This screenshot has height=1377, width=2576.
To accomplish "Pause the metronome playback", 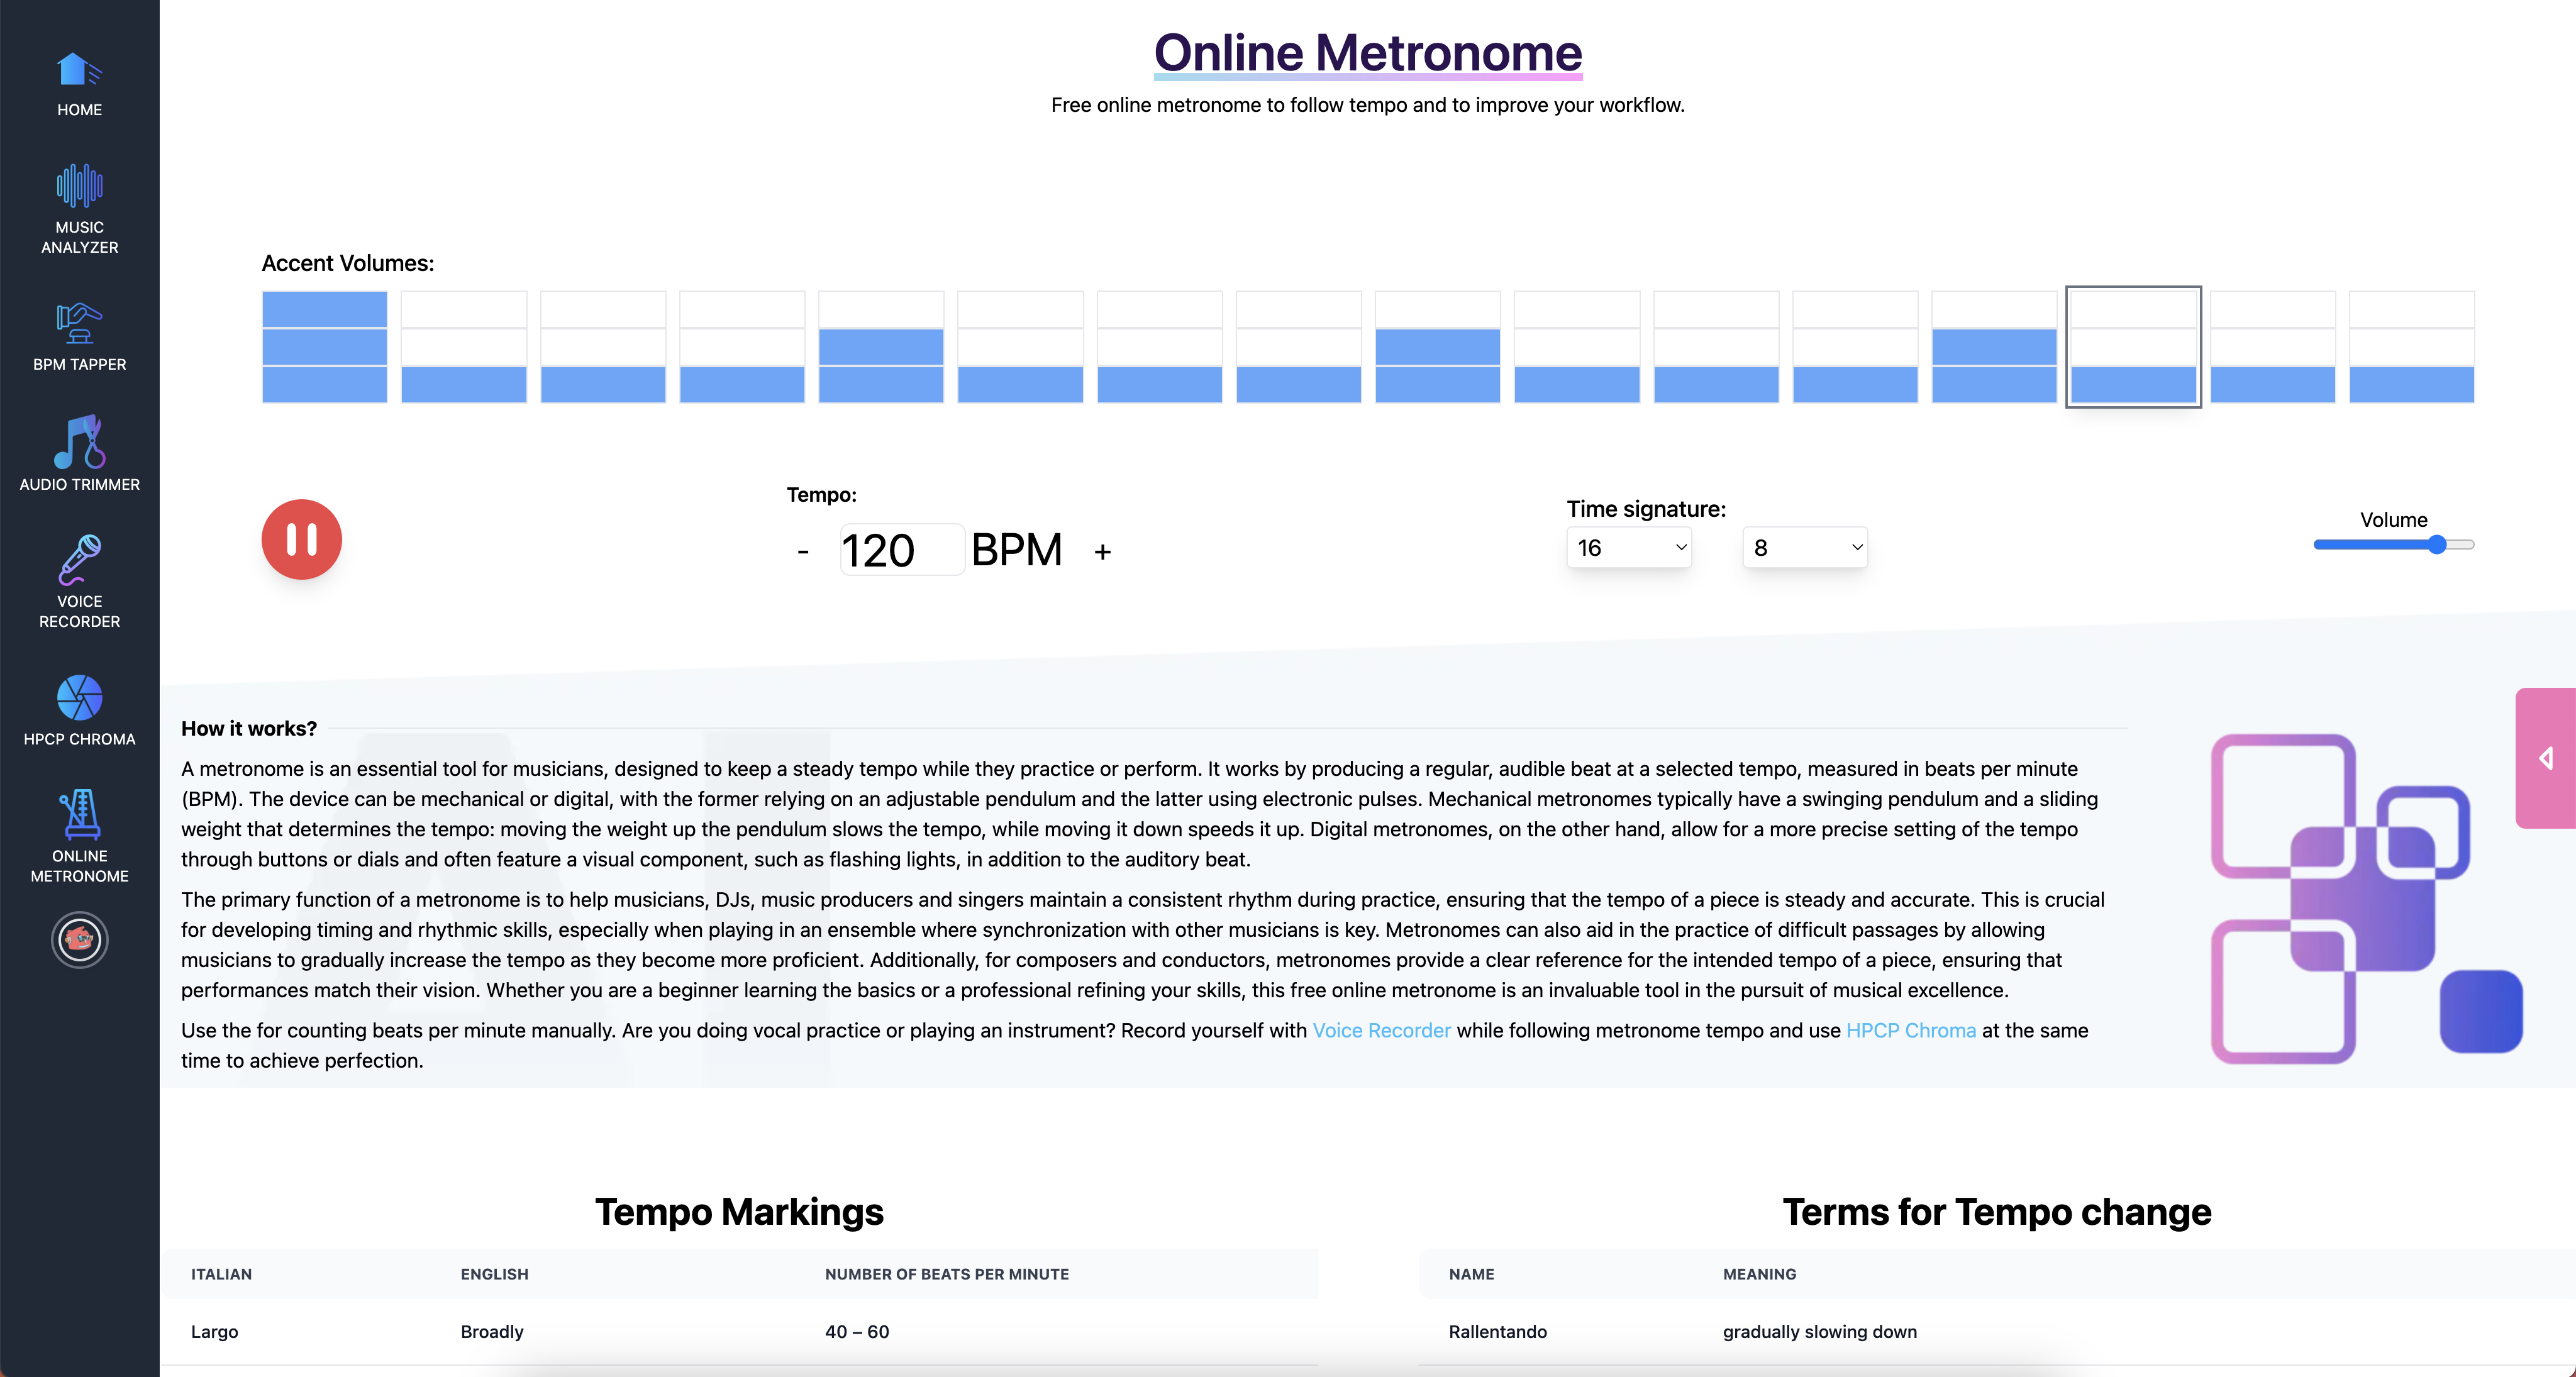I will click(301, 539).
